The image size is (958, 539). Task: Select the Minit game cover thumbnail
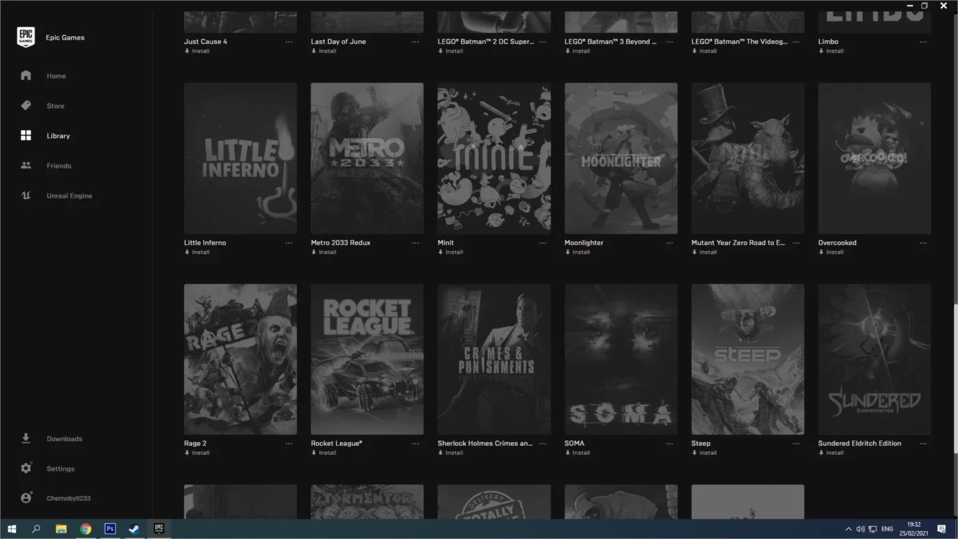pos(494,158)
